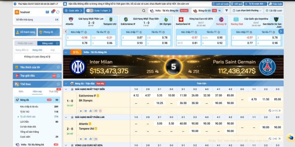The height and width of the screenshot is (147, 295).
Task: Star the Atlantis vs Tampere Utd match
Action: click(81, 138)
